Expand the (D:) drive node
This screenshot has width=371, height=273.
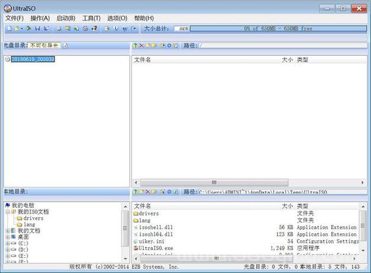(8, 250)
